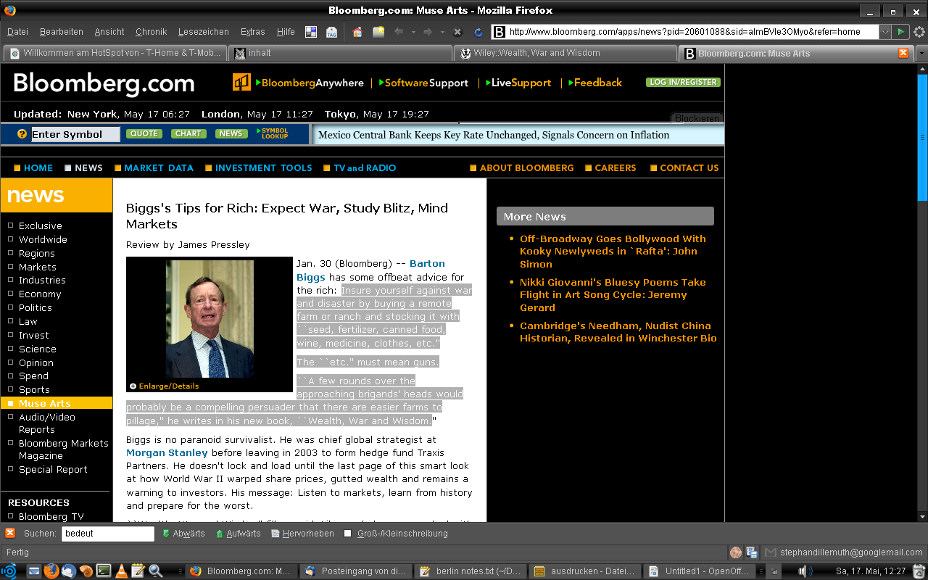Open the list all tabs dropdown
Screen dimensions: 928x580
[921, 53]
